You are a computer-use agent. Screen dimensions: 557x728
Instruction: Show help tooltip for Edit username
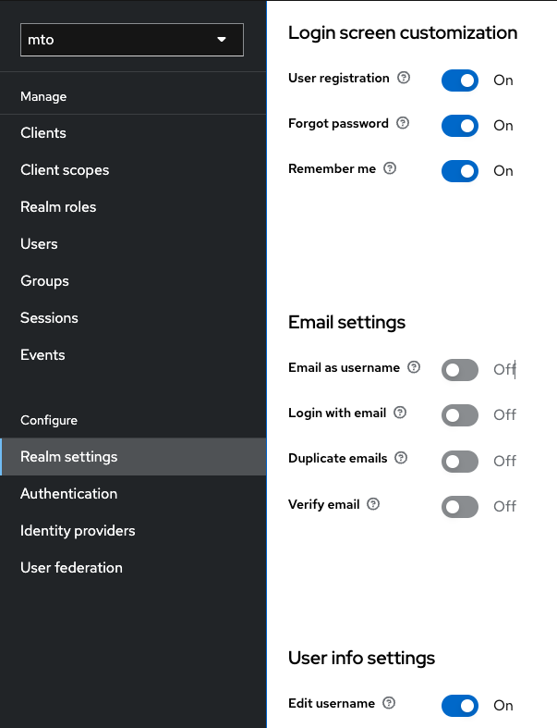coord(389,703)
